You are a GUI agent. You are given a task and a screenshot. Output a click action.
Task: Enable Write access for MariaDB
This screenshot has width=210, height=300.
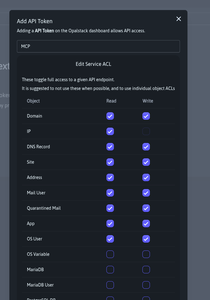click(146, 270)
